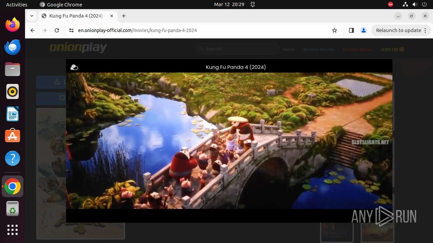Launch Thunderbird mail from the dock
433x243 pixels.
pyautogui.click(x=13, y=47)
